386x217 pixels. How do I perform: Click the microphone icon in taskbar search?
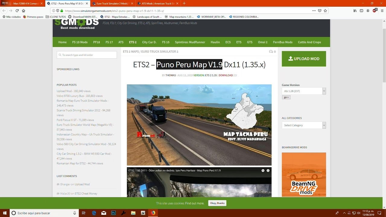(x=74, y=213)
